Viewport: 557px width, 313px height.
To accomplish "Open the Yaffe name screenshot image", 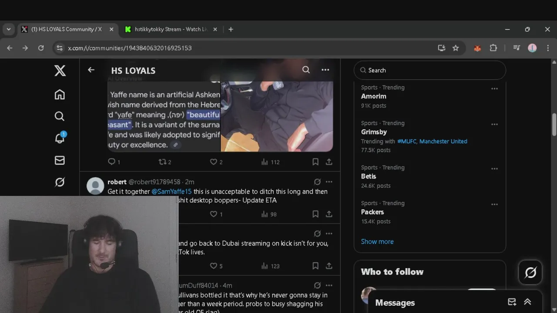I will click(164, 116).
